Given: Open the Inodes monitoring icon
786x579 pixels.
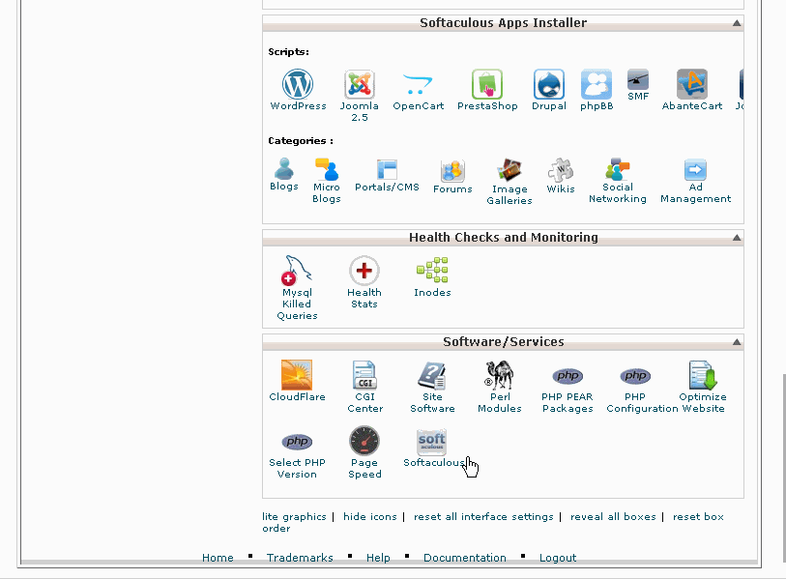Looking at the screenshot, I should 432,271.
